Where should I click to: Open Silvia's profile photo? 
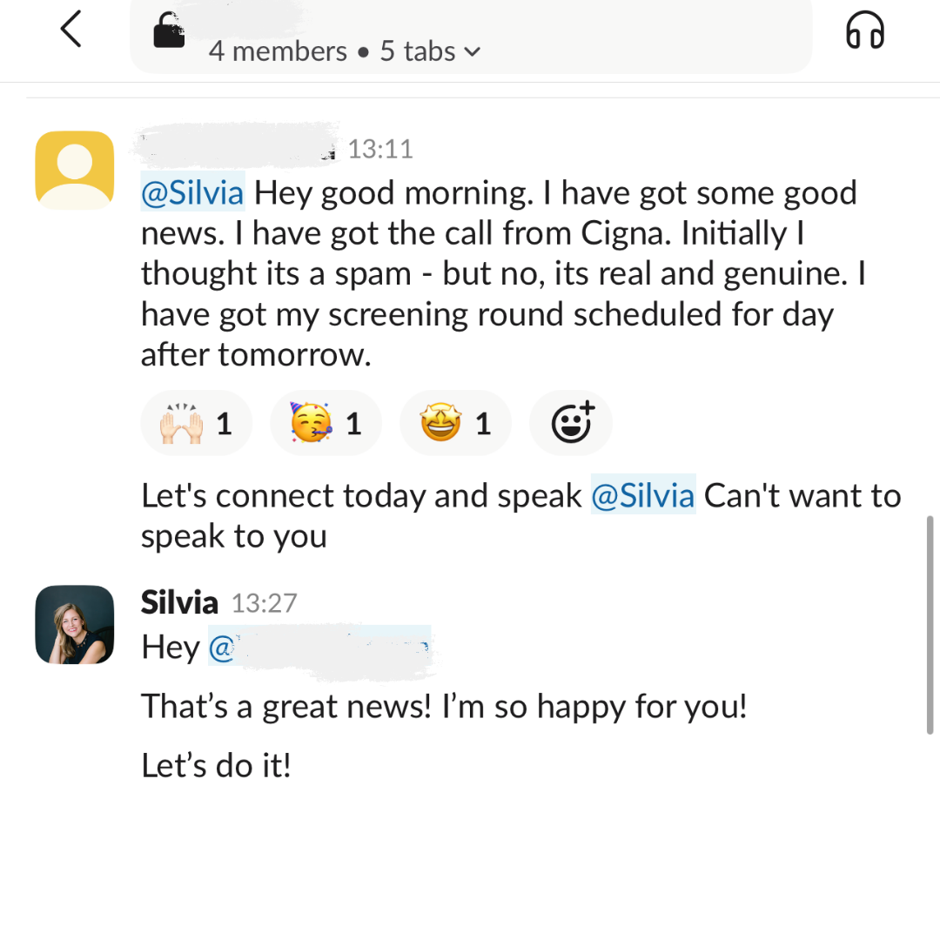pyautogui.click(x=75, y=624)
